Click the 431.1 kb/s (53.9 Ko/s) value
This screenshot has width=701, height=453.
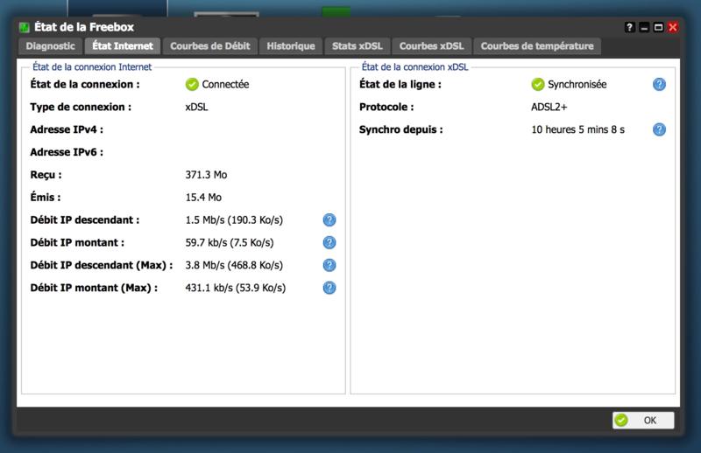click(x=236, y=288)
